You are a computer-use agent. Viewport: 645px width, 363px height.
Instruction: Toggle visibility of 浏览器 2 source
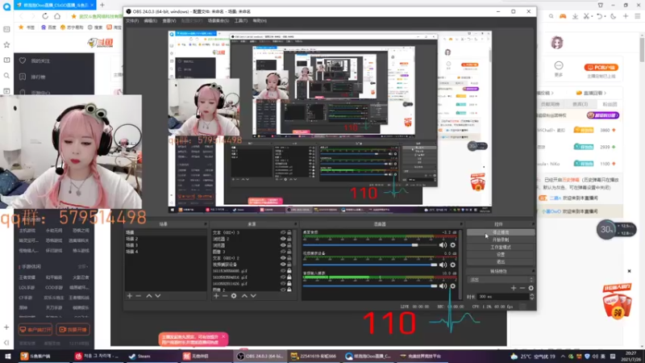click(283, 239)
